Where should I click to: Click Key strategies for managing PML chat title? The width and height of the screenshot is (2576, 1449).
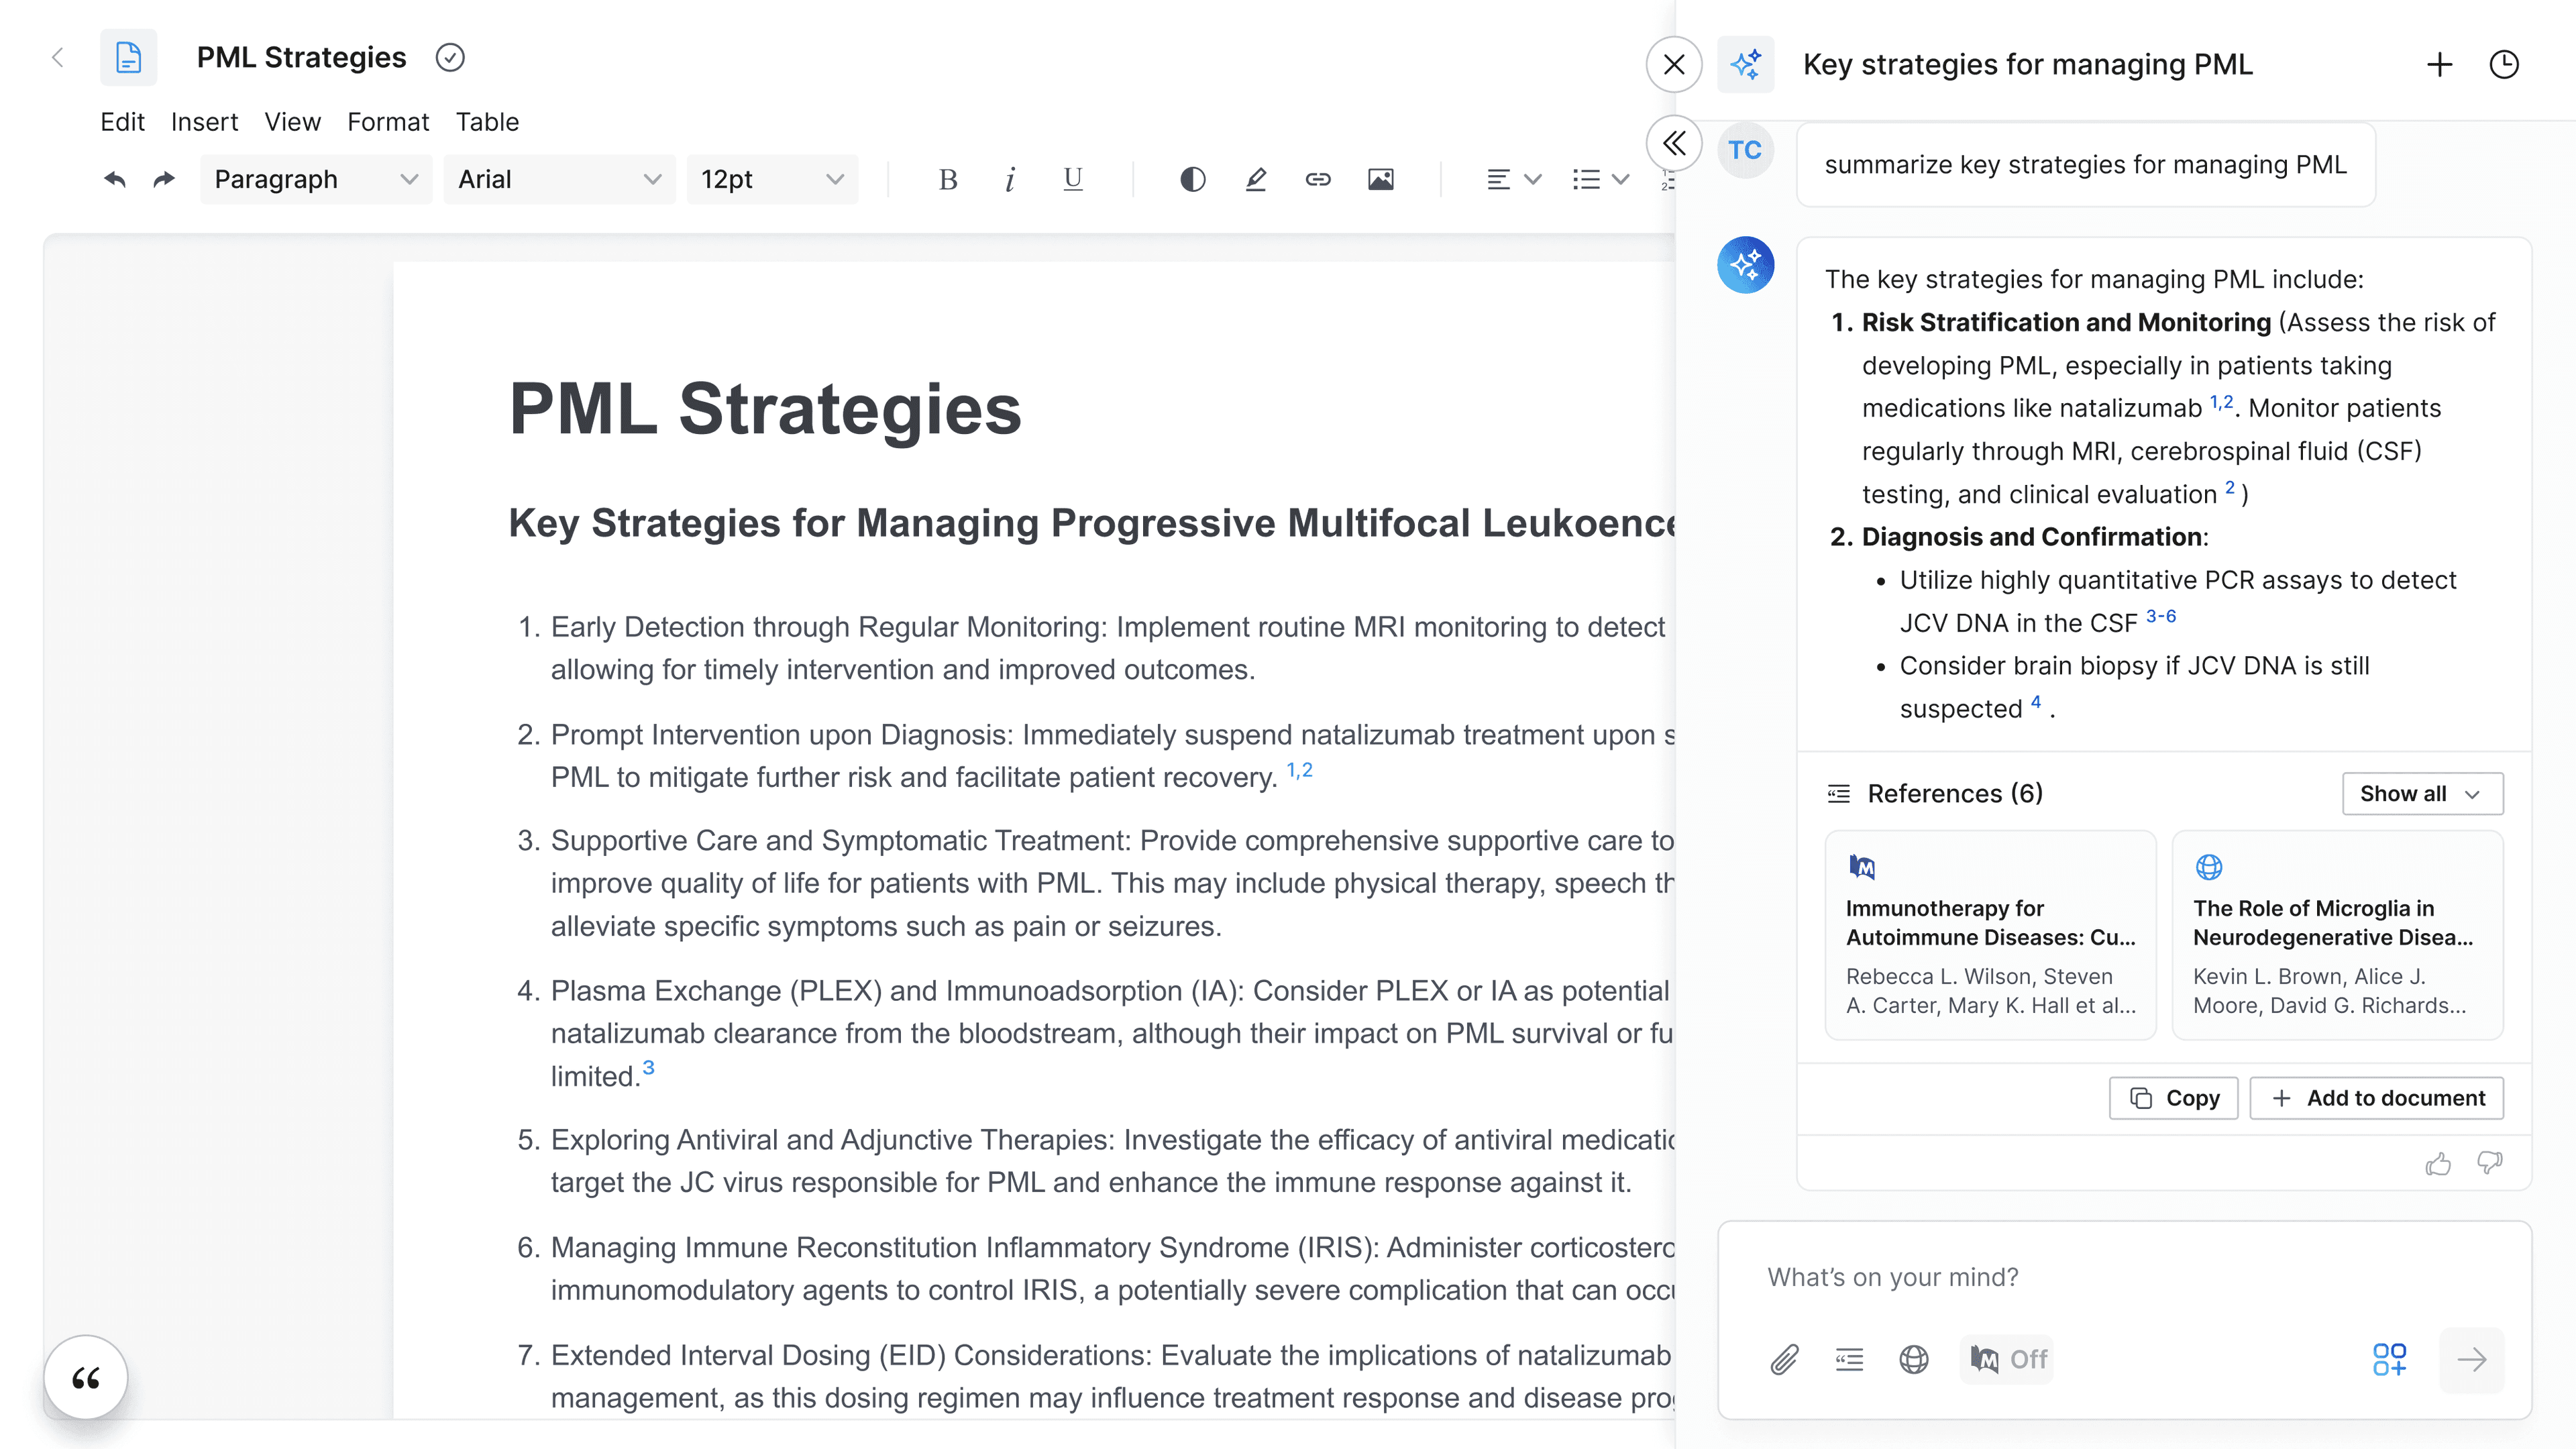[x=2028, y=64]
